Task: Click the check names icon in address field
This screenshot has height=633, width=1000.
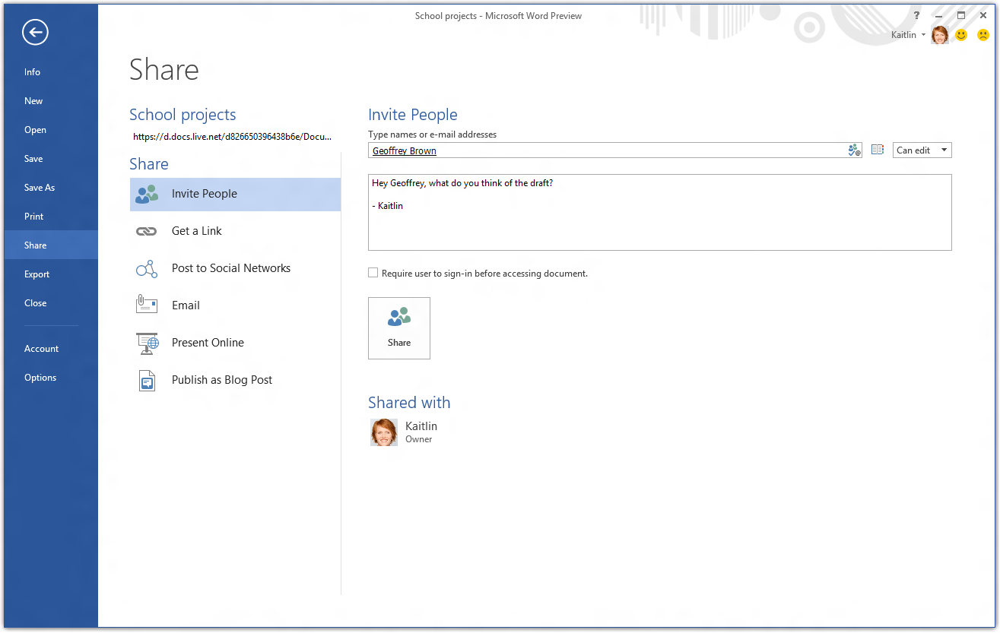Action: click(x=854, y=150)
